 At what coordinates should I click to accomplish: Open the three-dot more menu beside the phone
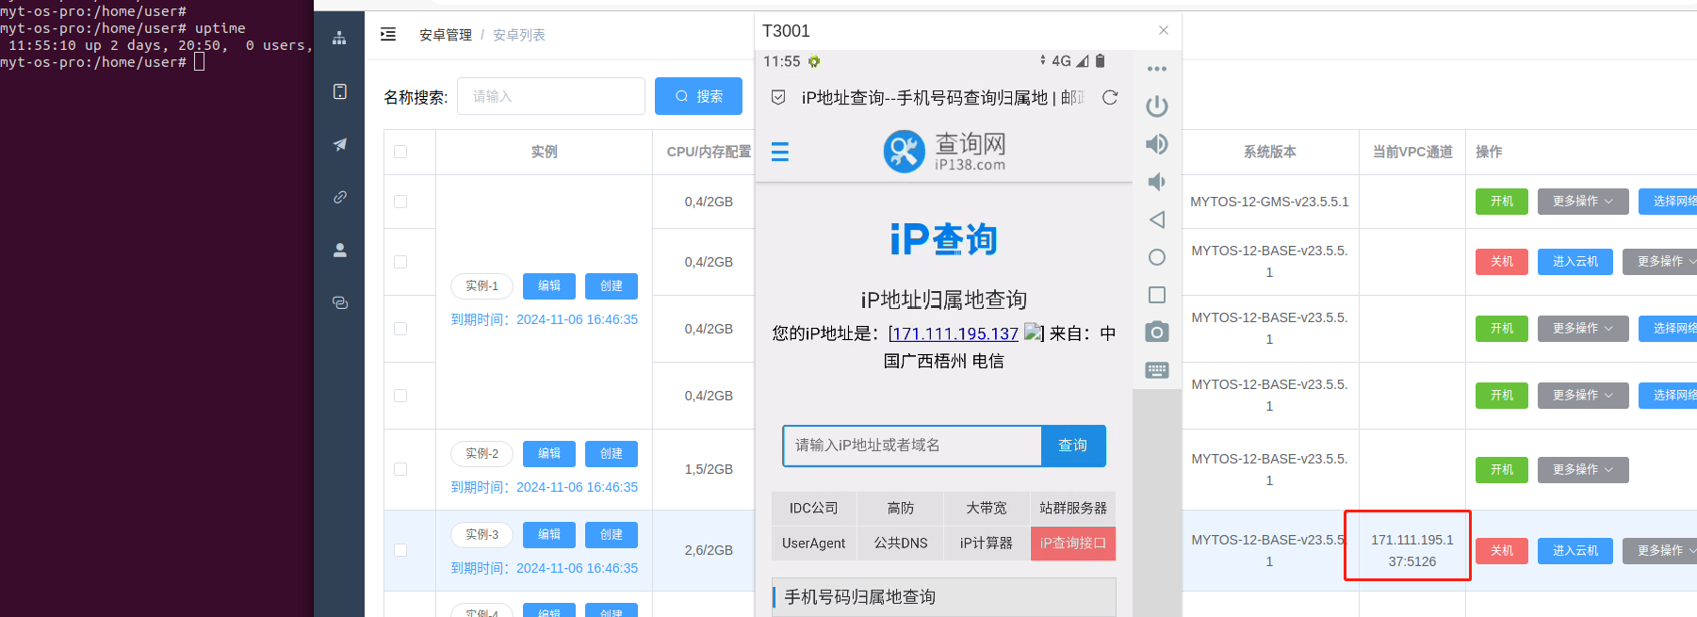point(1157,69)
